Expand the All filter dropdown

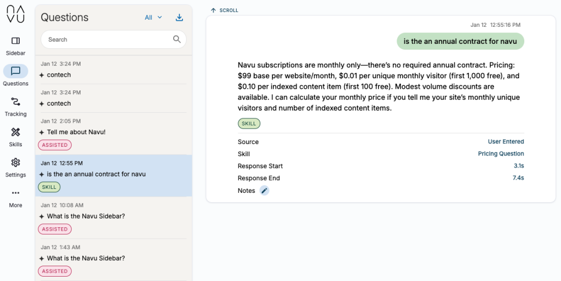[x=153, y=18]
